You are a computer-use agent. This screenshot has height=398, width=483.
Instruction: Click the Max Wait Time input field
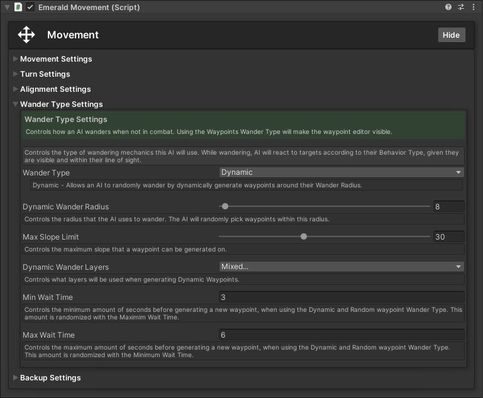coord(341,334)
